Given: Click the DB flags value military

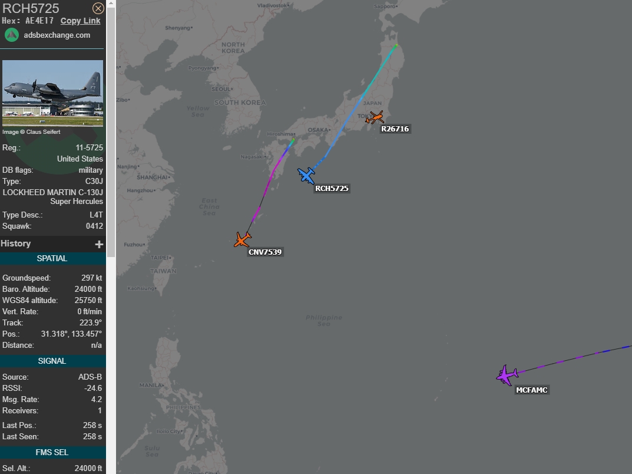Looking at the screenshot, I should 91,170.
